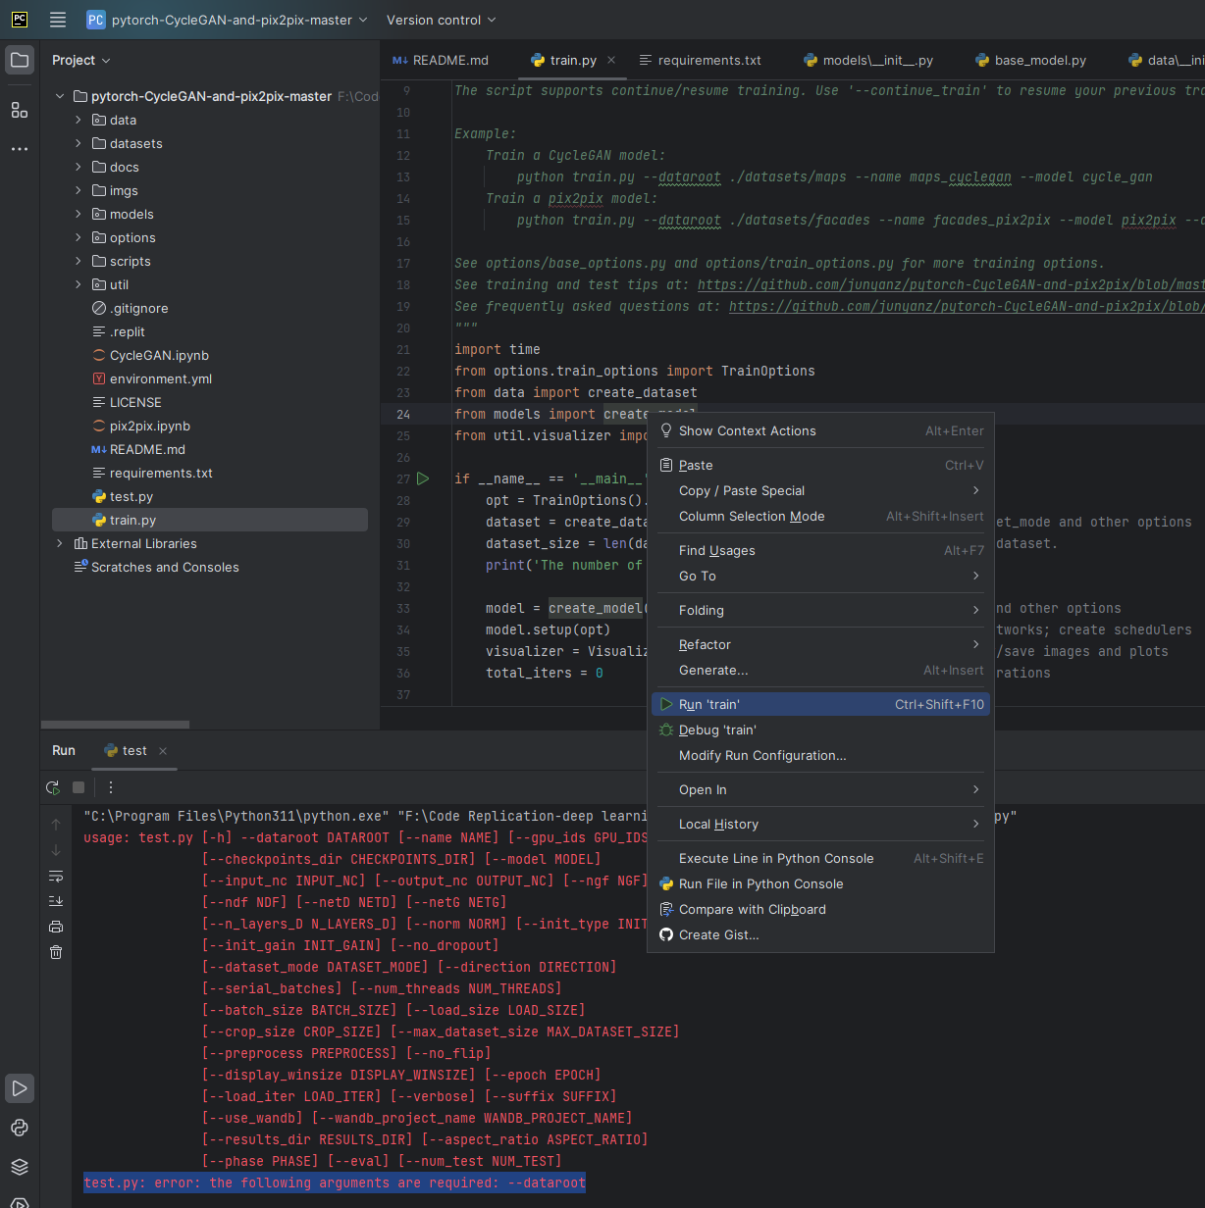Switch to README.md editor tab
This screenshot has width=1205, height=1208.
click(x=441, y=60)
